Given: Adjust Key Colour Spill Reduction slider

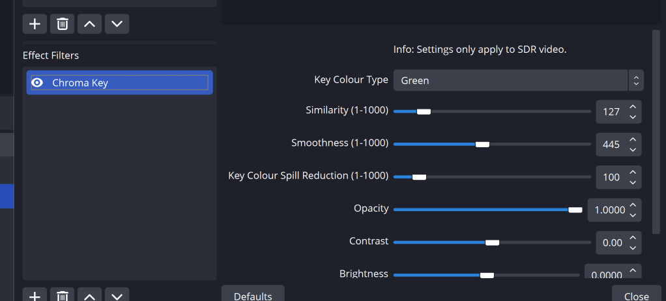Looking at the screenshot, I should (419, 177).
